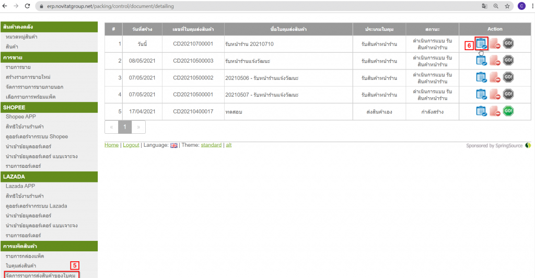The width and height of the screenshot is (535, 278).
Task: Select page 1 in pagination
Action: point(125,127)
